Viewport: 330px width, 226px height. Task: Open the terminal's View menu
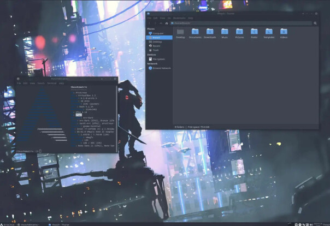32,84
